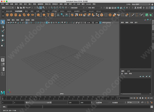Viewport: 154px width, 112px height.
Task: Toggle playback loop mode button
Action: click(x=142, y=102)
